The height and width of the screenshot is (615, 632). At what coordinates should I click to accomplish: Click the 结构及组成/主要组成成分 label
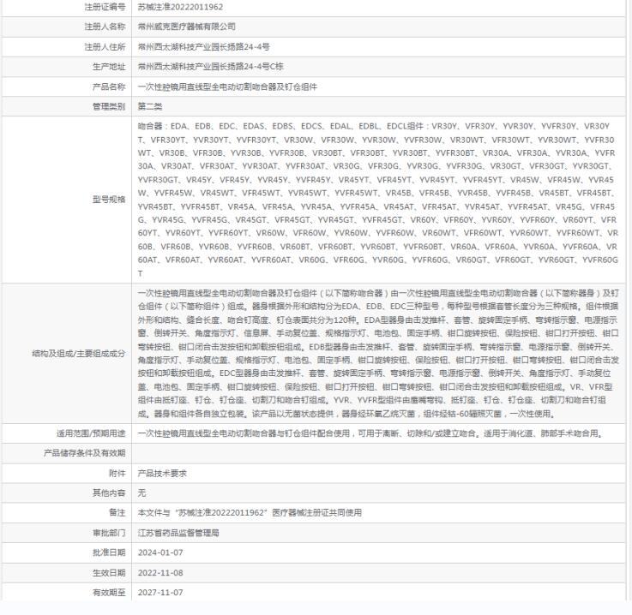point(79,354)
